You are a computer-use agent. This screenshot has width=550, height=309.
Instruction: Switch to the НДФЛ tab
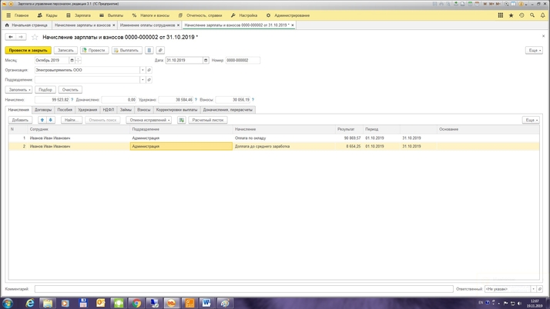109,110
